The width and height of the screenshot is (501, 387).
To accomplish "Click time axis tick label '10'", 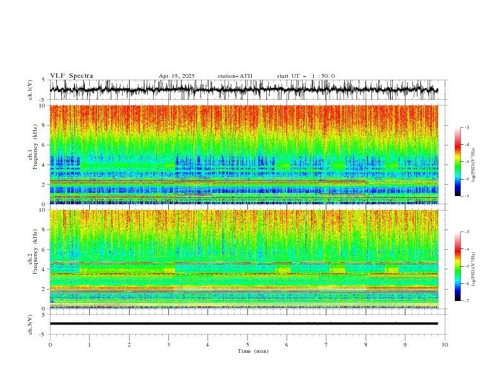I will coord(445,345).
